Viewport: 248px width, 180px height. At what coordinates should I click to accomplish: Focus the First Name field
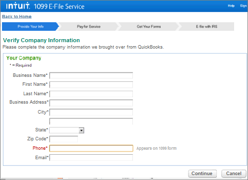[x=91, y=85]
